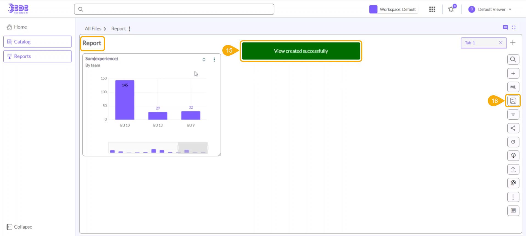The image size is (526, 236).
Task: Open Catalog in the sidebar
Action: 37,42
